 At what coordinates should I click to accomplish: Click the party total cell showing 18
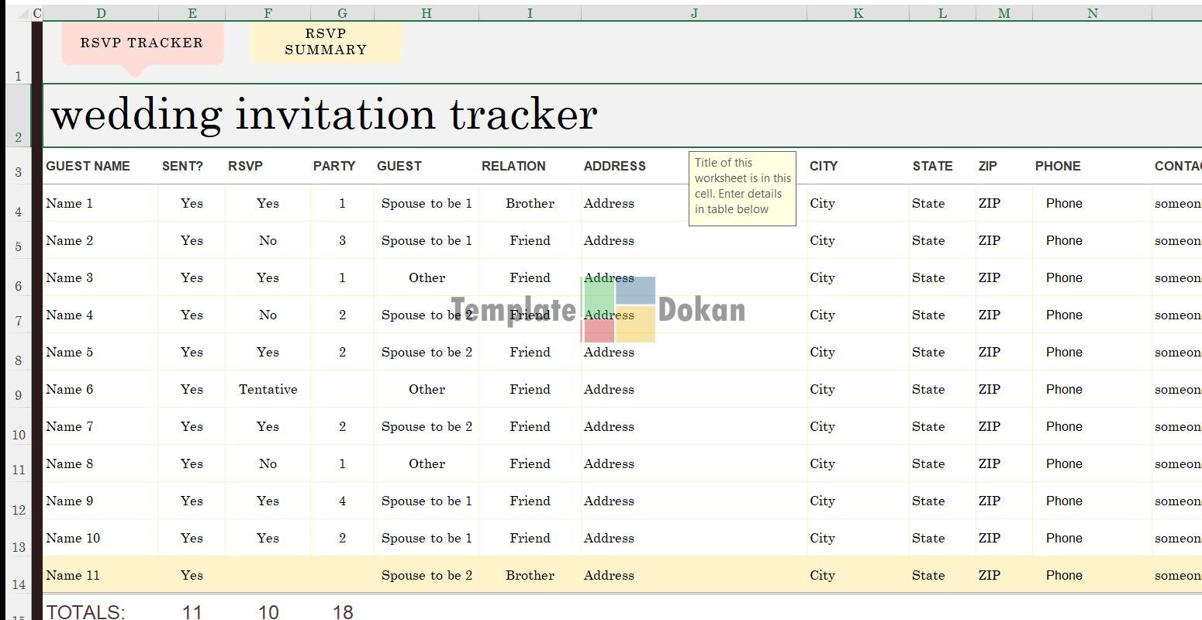pos(342,611)
